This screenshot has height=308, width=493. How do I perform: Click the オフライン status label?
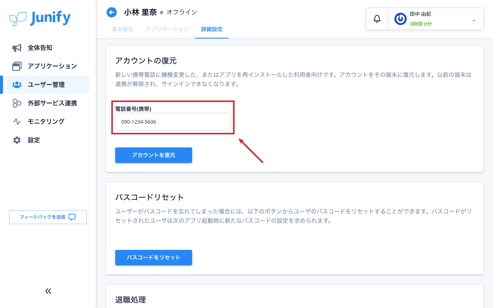[x=182, y=12]
